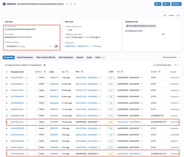Copy transaction hash 0x814dad9fbfd
Viewport: 184px width, 157px height.
point(27,153)
